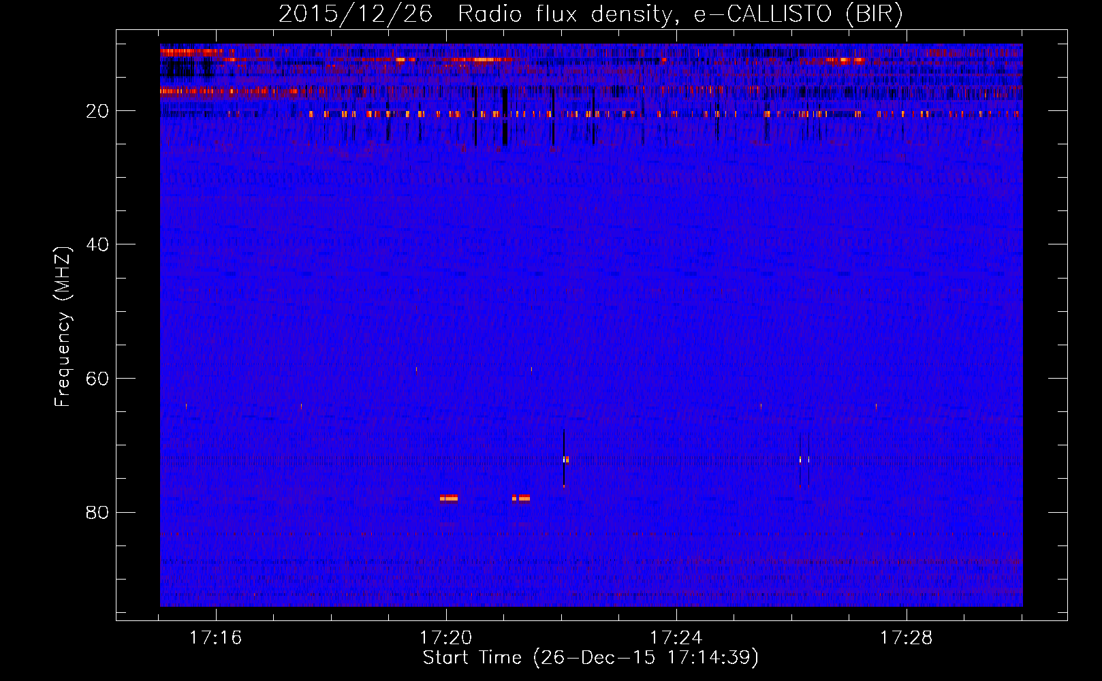Click the 17:28 time tick label

907,638
